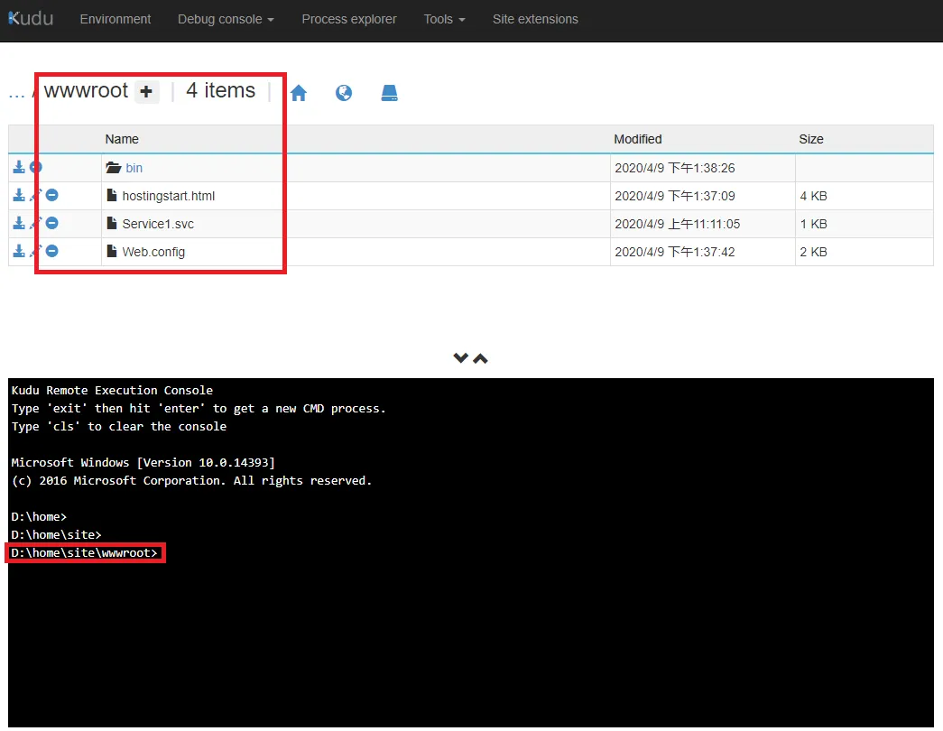Click the 2 KB size of Web.config
943x731 pixels.
tap(813, 252)
